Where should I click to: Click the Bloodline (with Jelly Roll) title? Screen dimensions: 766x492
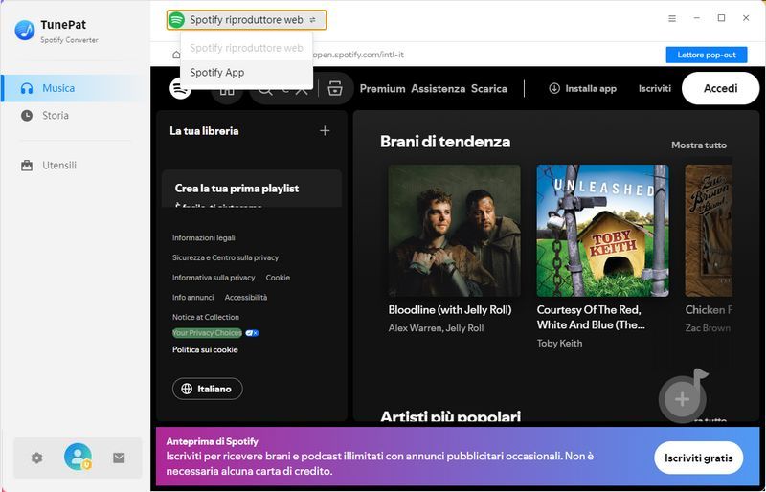[450, 310]
